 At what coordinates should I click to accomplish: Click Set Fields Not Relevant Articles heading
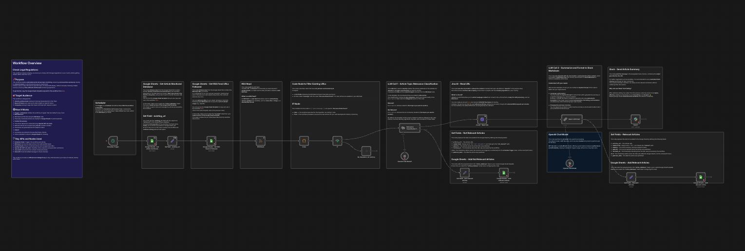468,132
